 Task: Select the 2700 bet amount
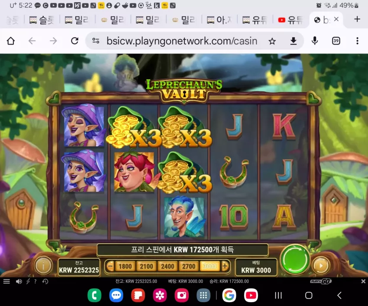[189, 266]
